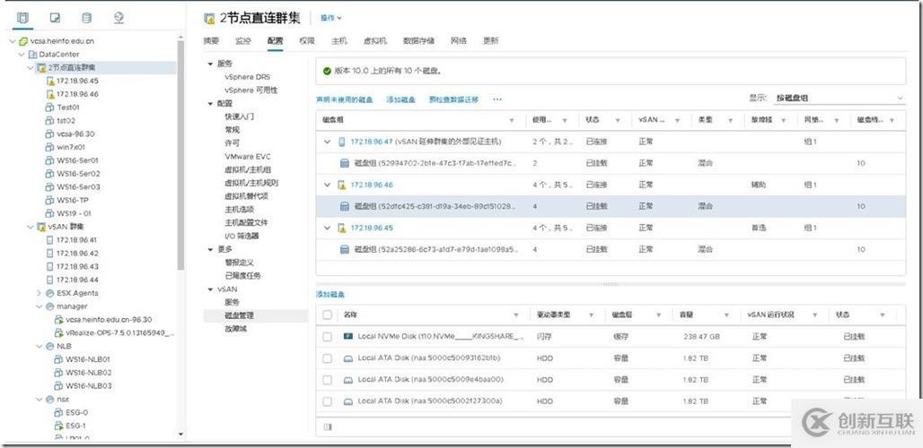923x448 pixels.
Task: Click host icon beside 172.18.96.41
Action: (50, 239)
